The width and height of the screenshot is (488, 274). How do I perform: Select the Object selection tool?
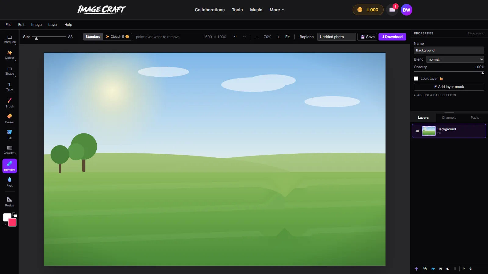pyautogui.click(x=9, y=55)
